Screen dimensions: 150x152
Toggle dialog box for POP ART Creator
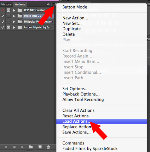click(9, 10)
